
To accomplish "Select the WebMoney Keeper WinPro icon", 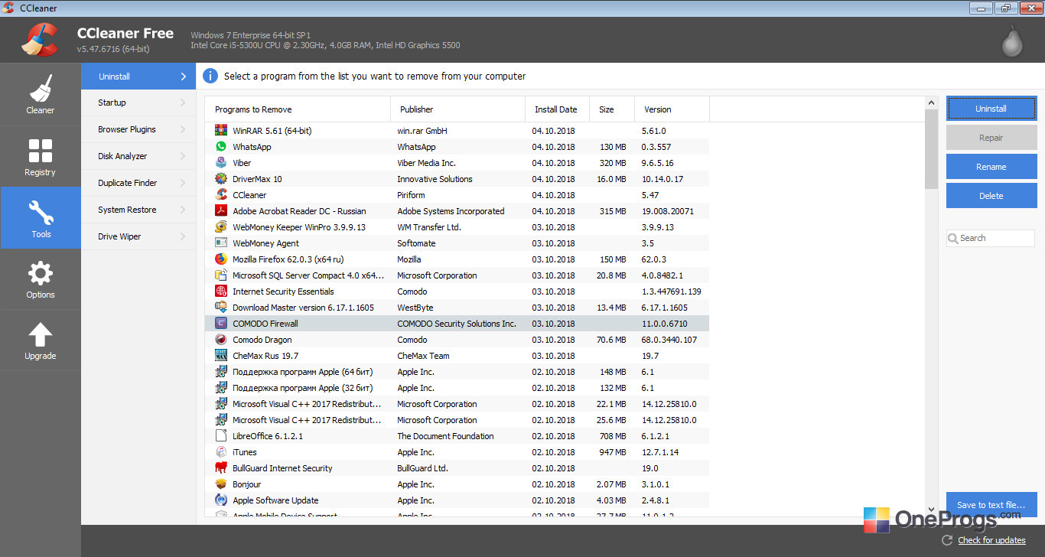I will [221, 227].
